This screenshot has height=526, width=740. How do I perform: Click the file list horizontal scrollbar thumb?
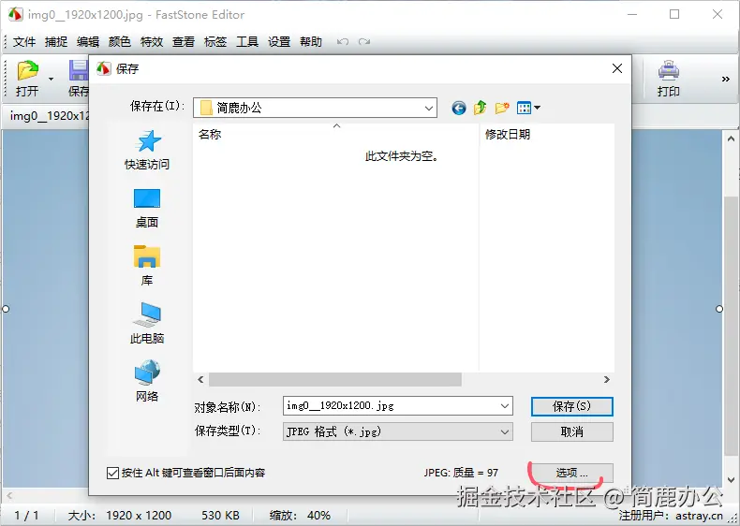pos(335,379)
